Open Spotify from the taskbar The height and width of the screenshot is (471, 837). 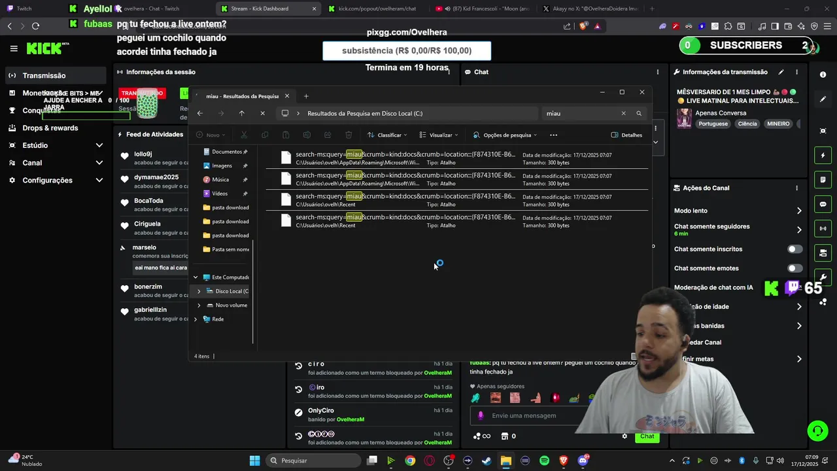544,461
